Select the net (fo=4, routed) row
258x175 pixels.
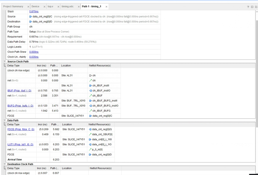click(60, 135)
